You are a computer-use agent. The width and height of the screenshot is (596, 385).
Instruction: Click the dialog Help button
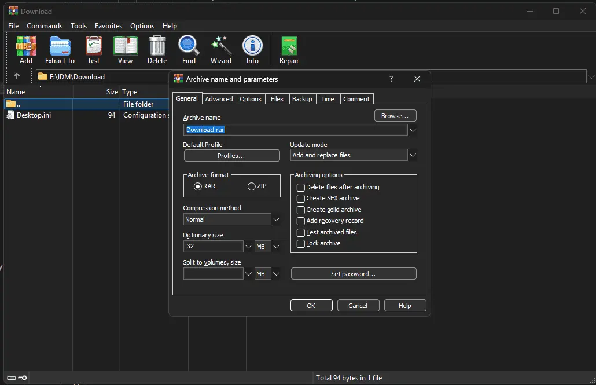(x=405, y=306)
